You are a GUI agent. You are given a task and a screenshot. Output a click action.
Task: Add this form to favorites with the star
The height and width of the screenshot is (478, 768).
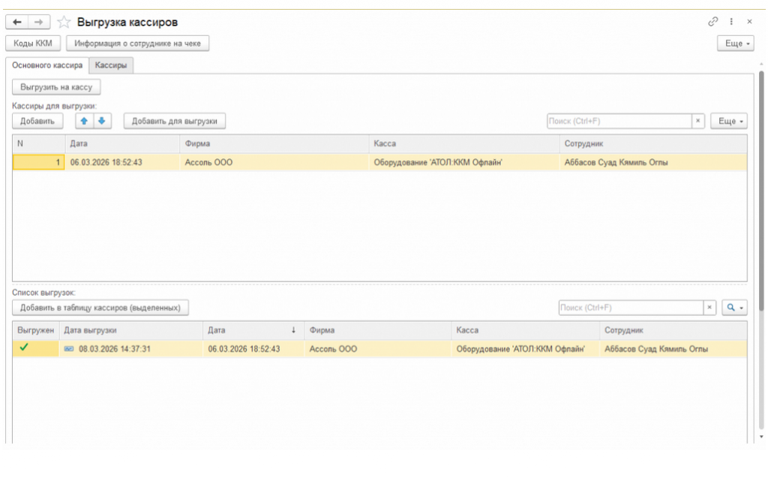tap(64, 23)
